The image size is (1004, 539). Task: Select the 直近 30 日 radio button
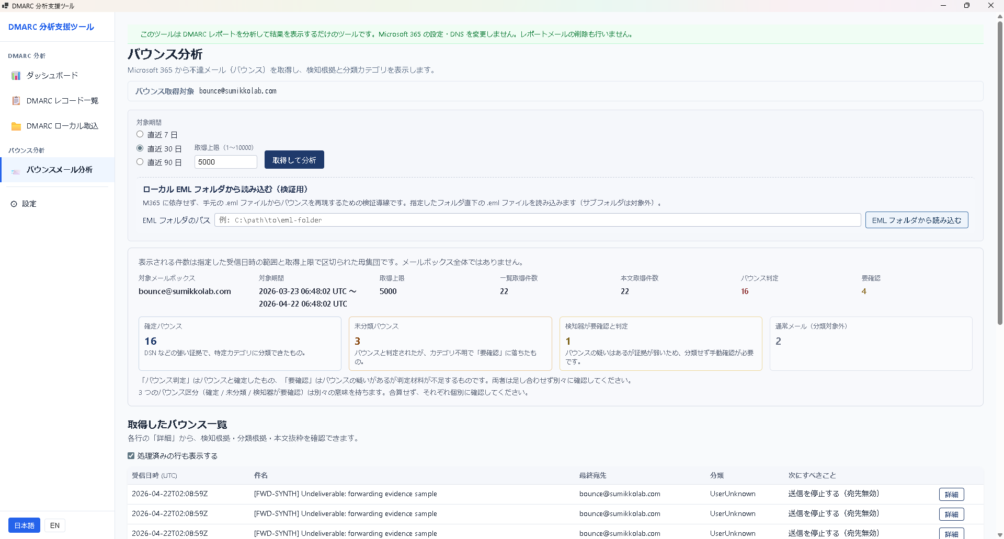(140, 148)
